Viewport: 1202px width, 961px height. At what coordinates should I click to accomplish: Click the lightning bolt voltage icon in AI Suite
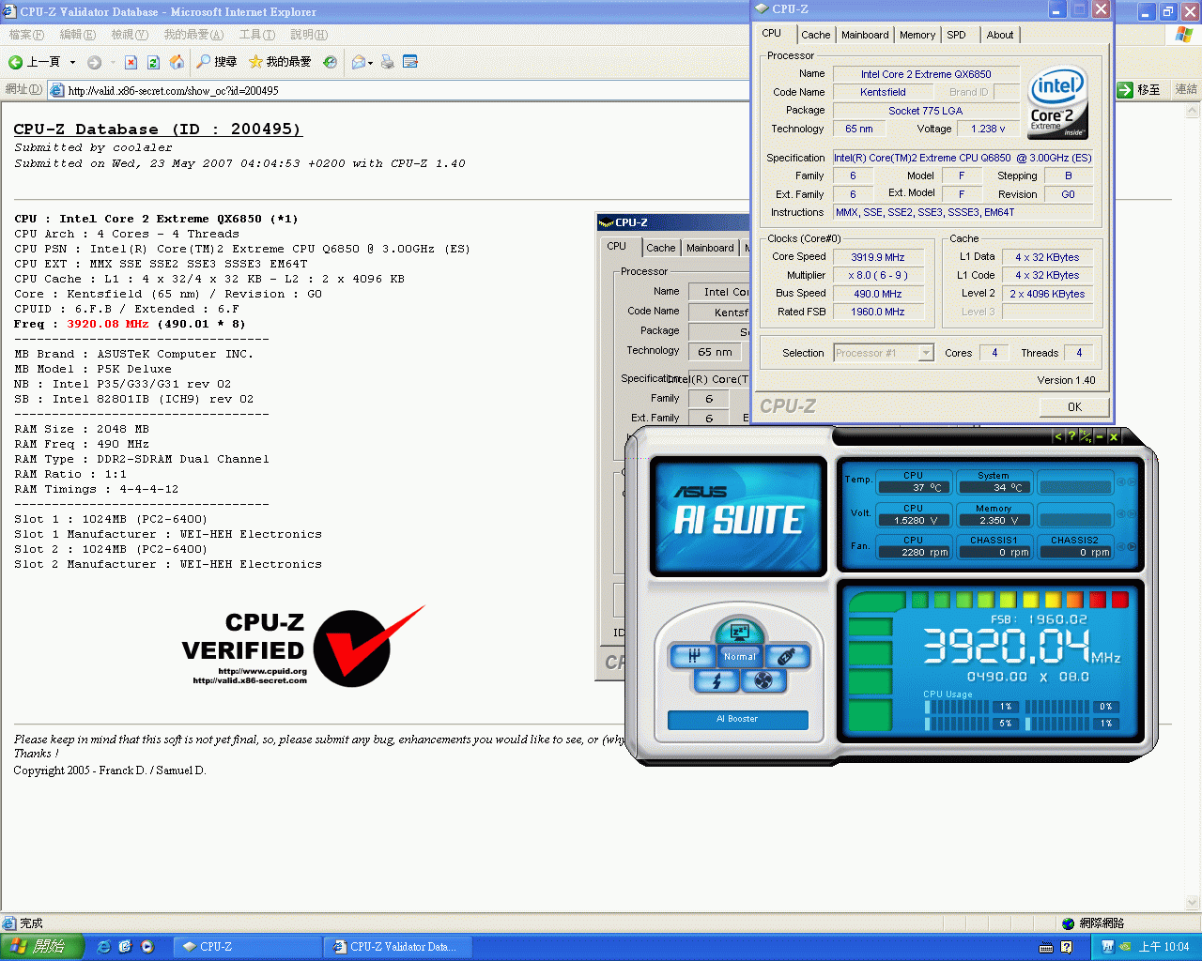tap(717, 680)
